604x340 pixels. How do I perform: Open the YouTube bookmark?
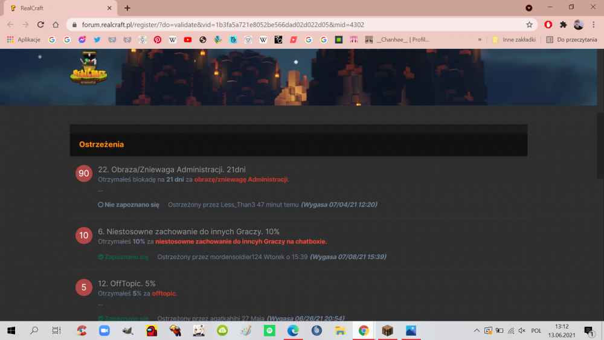click(x=188, y=40)
